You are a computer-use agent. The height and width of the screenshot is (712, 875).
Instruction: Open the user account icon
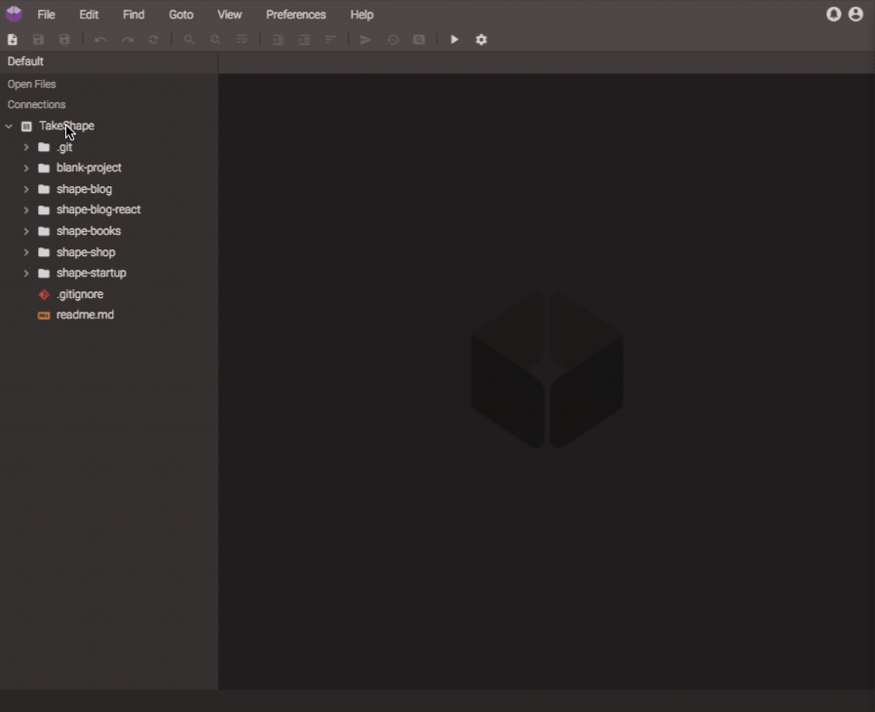tap(856, 14)
